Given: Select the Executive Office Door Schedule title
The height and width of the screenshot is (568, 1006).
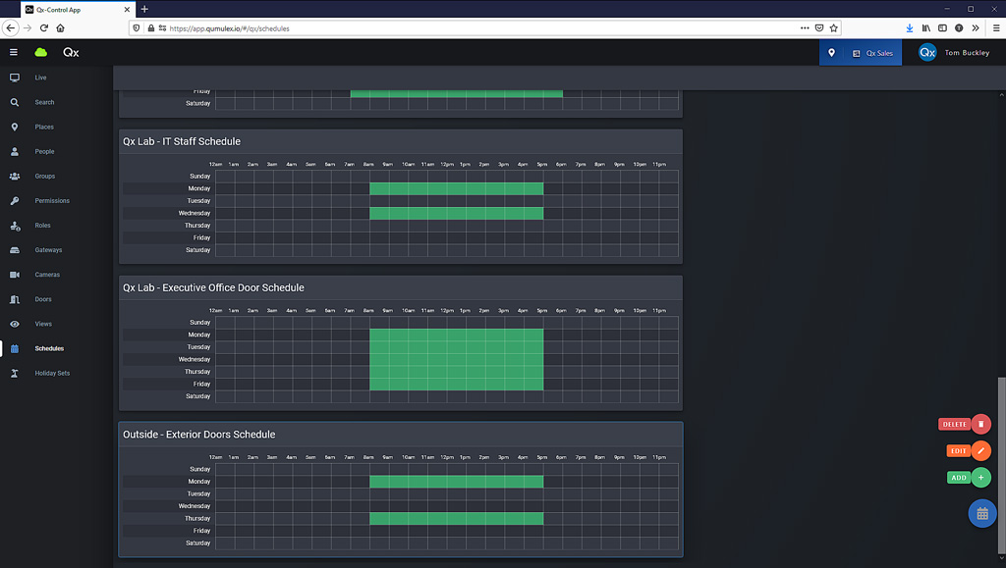Looking at the screenshot, I should pyautogui.click(x=213, y=288).
